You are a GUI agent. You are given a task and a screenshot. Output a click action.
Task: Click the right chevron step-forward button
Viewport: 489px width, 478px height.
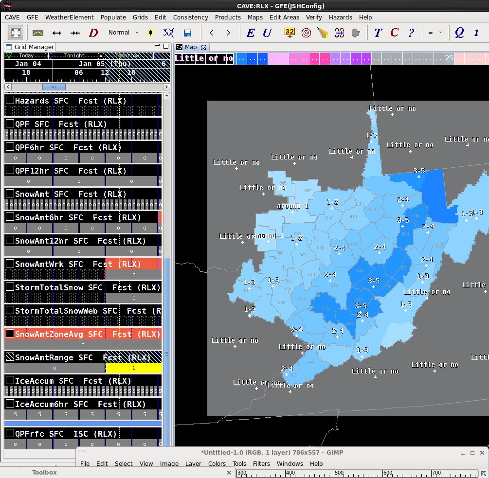pos(228,33)
